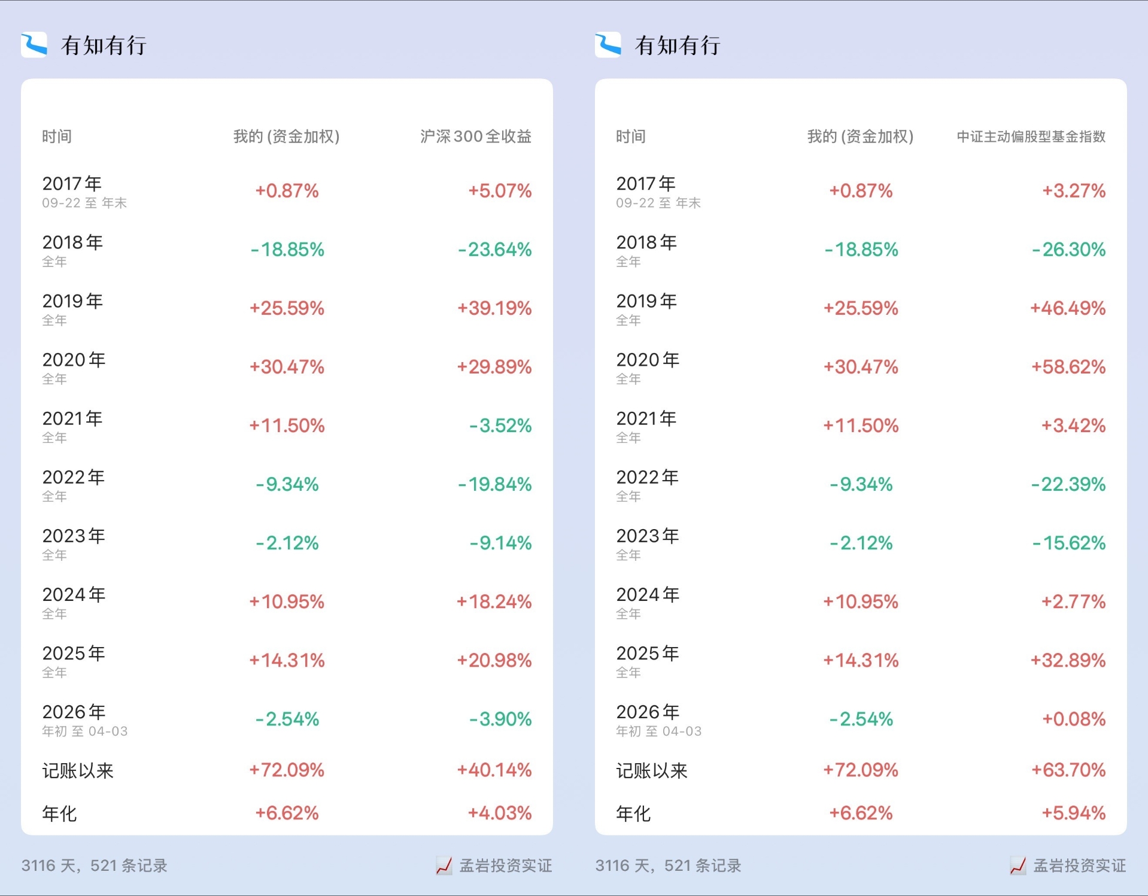Click the chart icon in the left card footer
The height and width of the screenshot is (896, 1148).
pyautogui.click(x=444, y=865)
